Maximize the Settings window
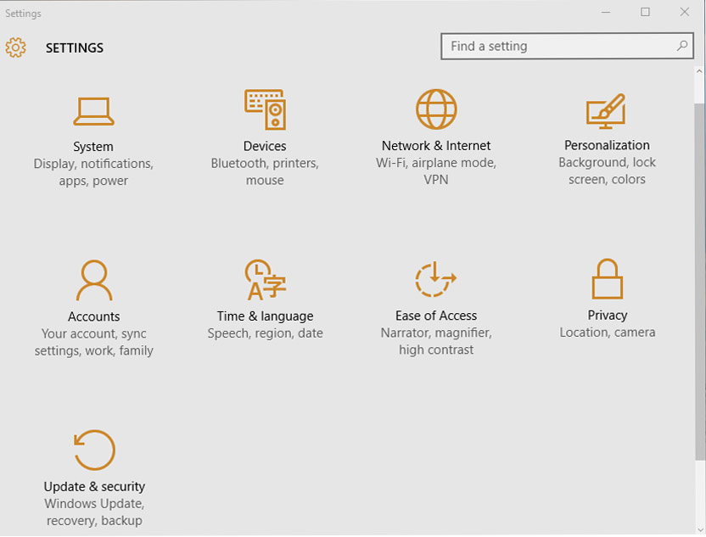706x537 pixels. tap(645, 12)
